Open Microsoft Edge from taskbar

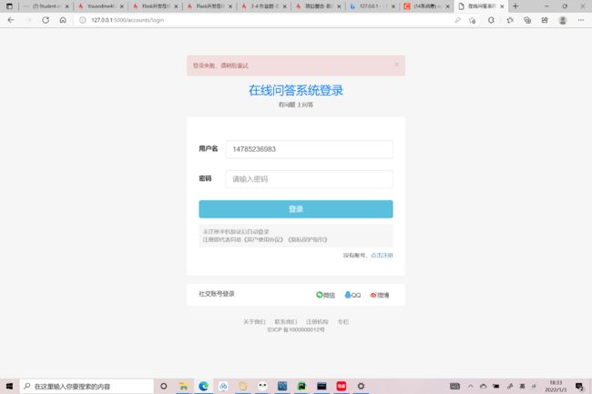pyautogui.click(x=203, y=386)
